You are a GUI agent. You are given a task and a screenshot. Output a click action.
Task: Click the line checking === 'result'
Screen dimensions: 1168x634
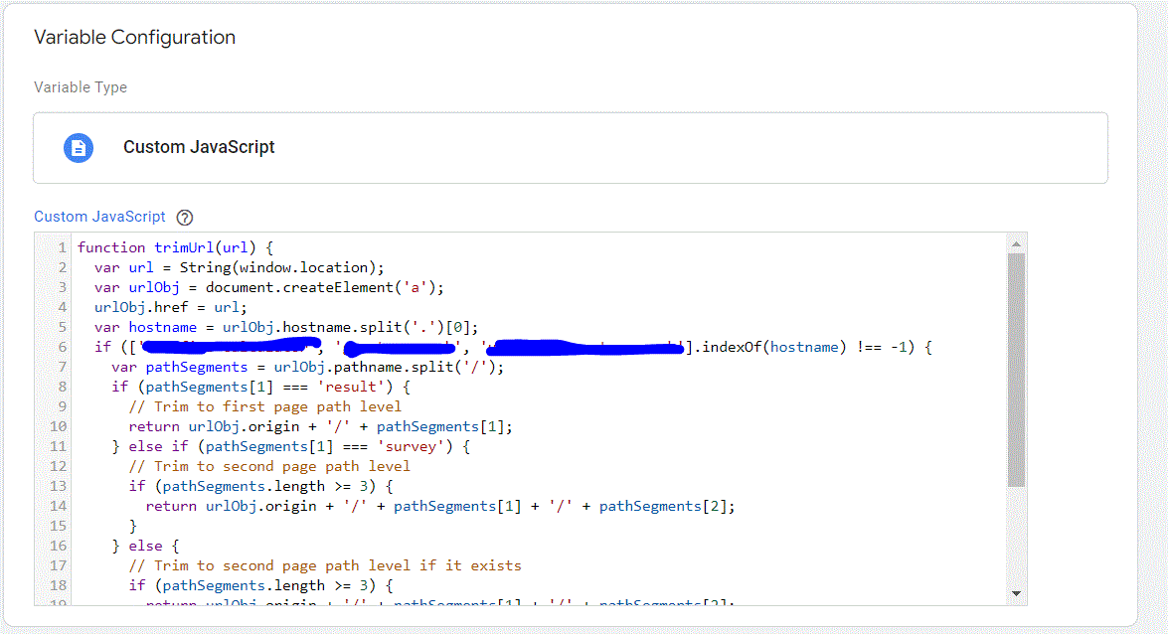point(260,387)
